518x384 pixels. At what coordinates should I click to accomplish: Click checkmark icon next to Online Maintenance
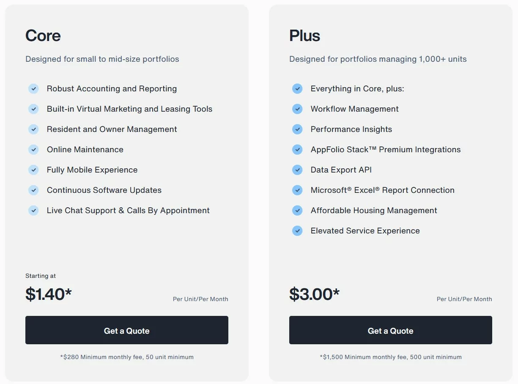tap(33, 150)
